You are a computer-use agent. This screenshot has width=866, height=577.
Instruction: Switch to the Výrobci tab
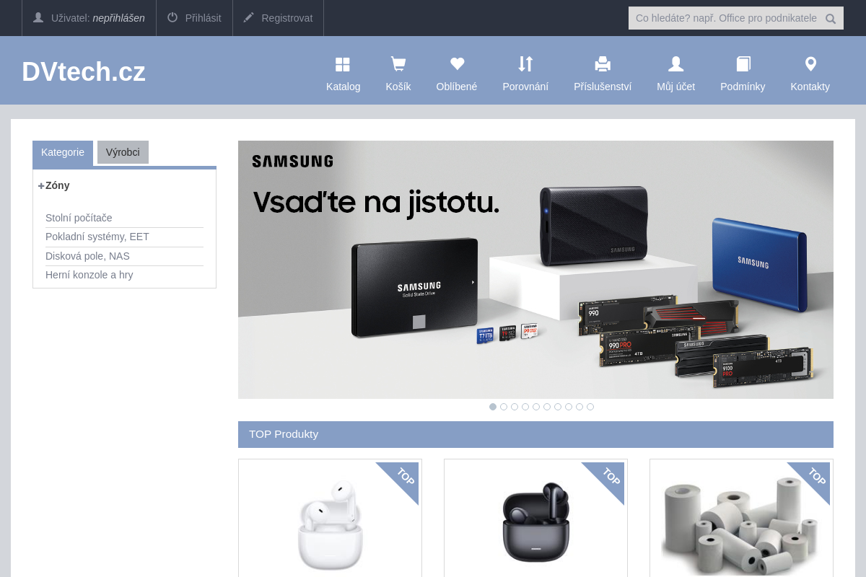pyautogui.click(x=123, y=152)
